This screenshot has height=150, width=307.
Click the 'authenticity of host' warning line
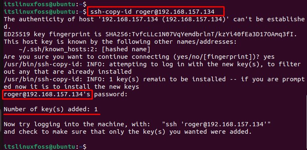tap(154, 19)
